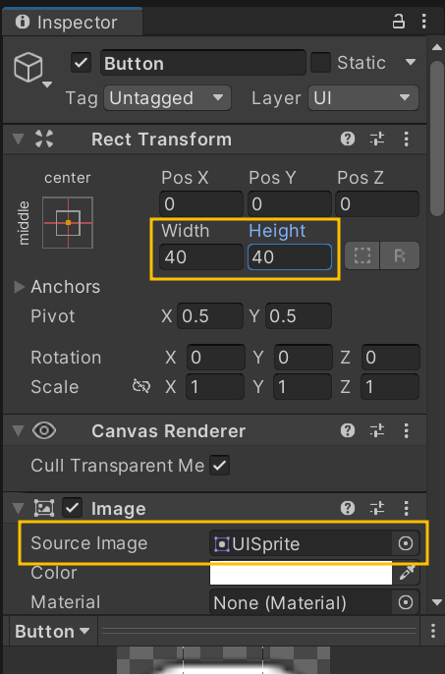Open object picker for Source Image
445x674 pixels.
click(406, 543)
